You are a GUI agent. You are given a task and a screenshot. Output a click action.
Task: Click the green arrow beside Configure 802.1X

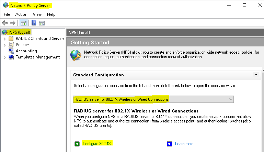(x=77, y=144)
